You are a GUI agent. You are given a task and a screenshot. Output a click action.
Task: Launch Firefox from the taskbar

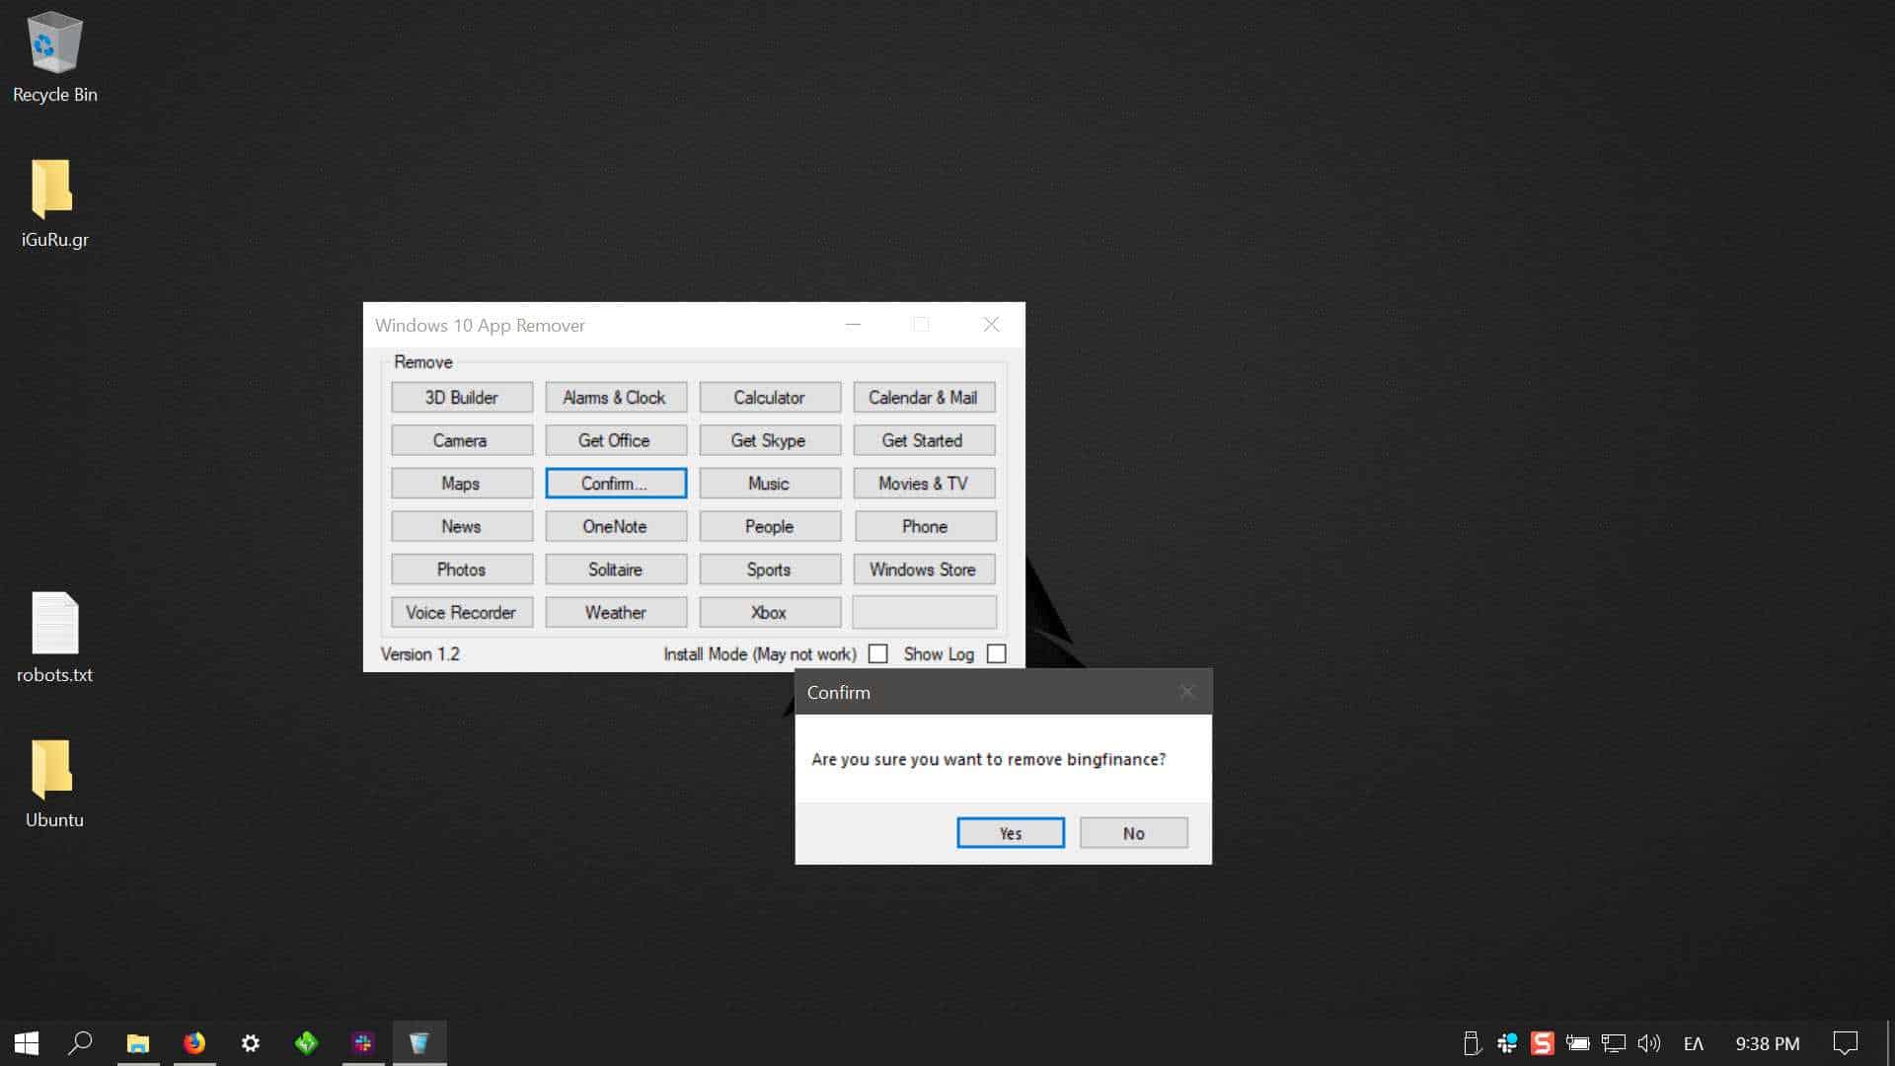pos(194,1043)
